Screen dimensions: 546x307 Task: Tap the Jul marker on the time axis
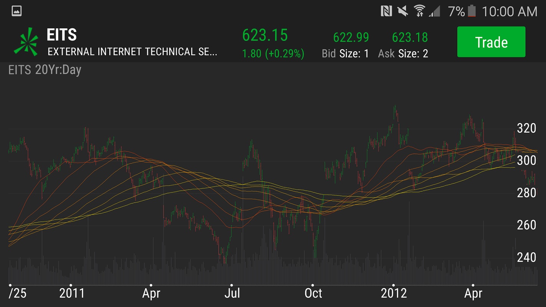[x=232, y=294]
